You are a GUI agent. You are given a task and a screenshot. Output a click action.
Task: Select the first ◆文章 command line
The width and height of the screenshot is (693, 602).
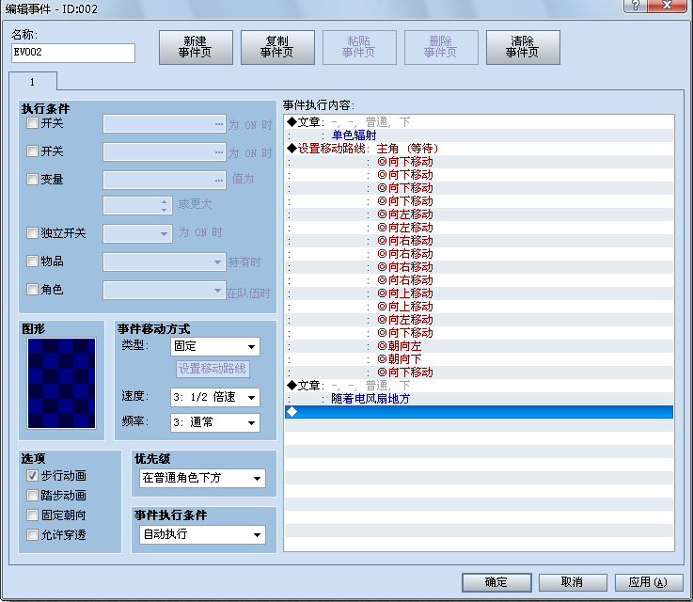pos(480,122)
